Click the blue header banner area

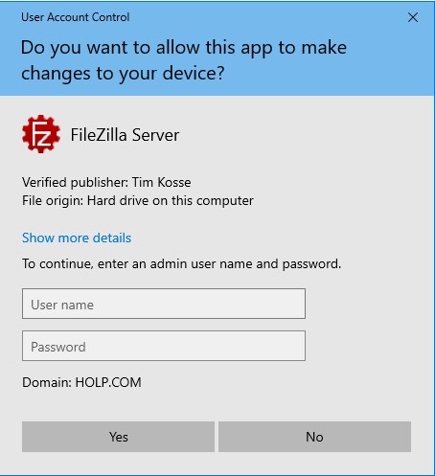pos(217,48)
